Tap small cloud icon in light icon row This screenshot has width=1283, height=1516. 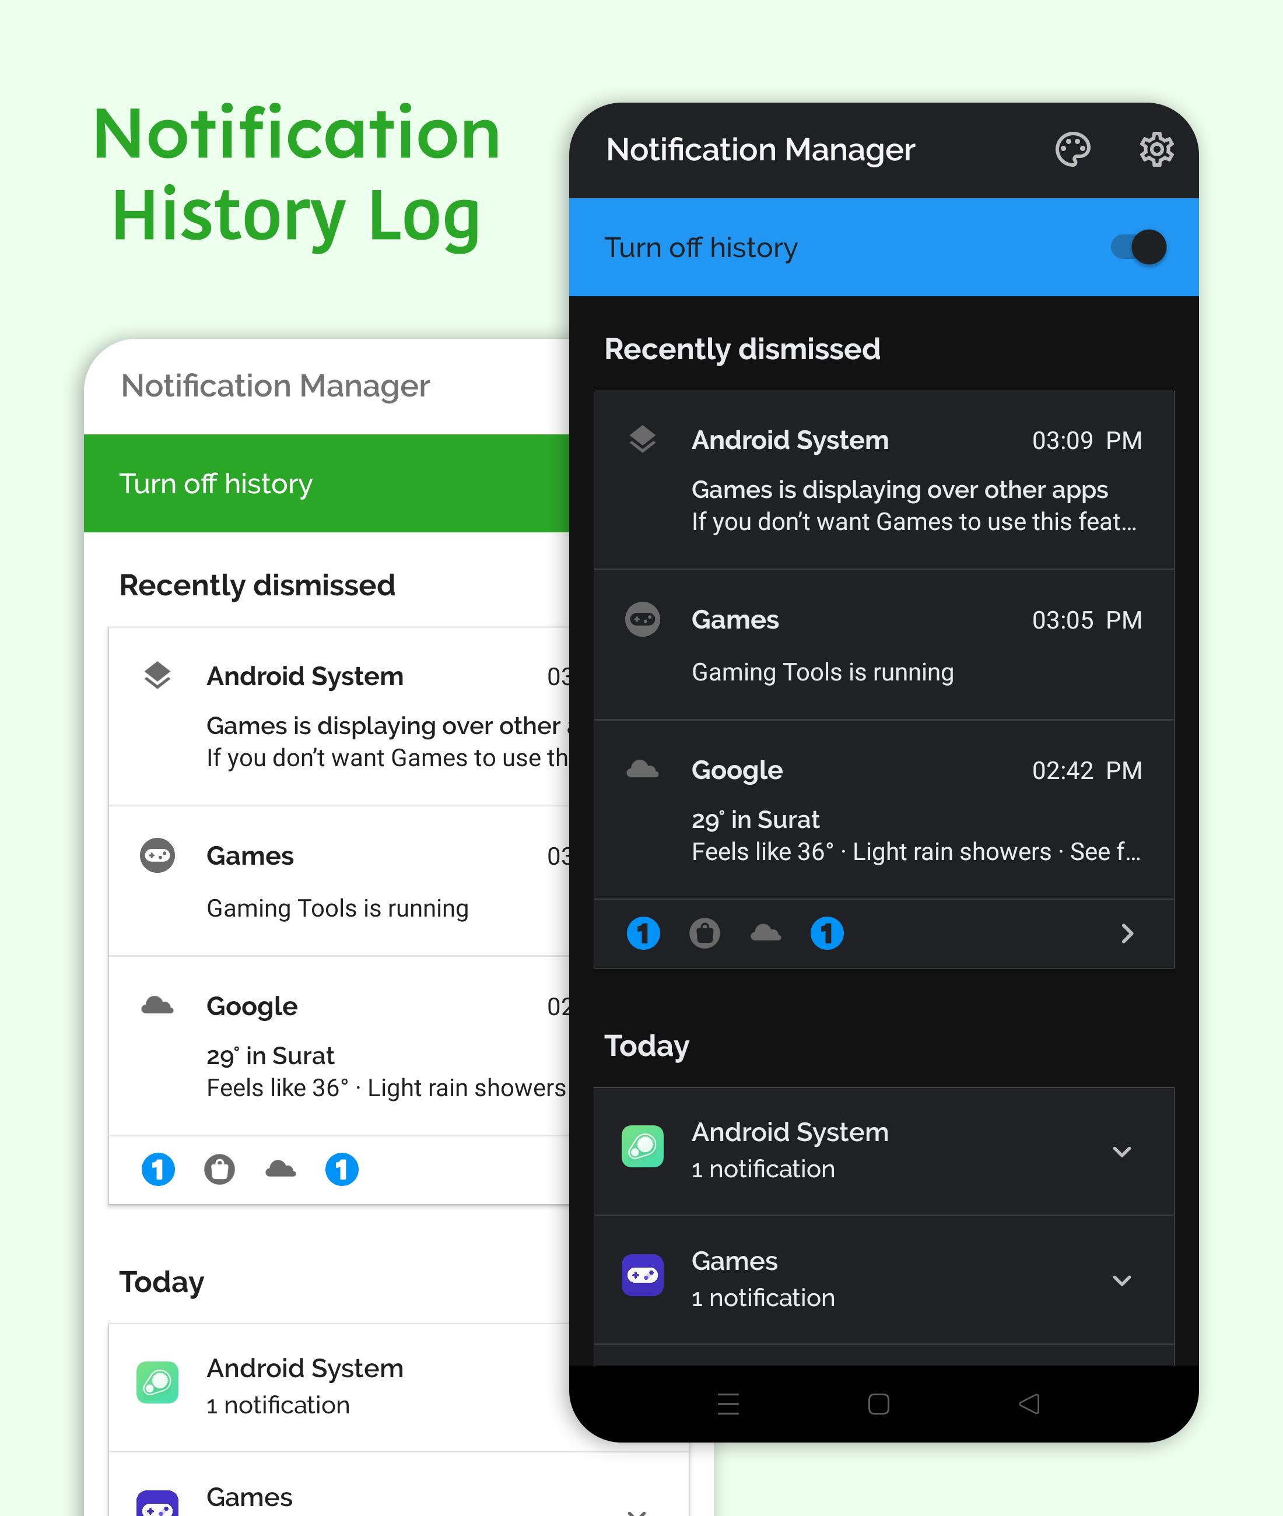tap(281, 1168)
